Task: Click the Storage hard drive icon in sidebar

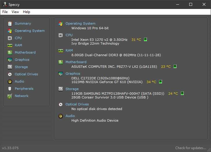Action: pyautogui.click(x=10, y=67)
